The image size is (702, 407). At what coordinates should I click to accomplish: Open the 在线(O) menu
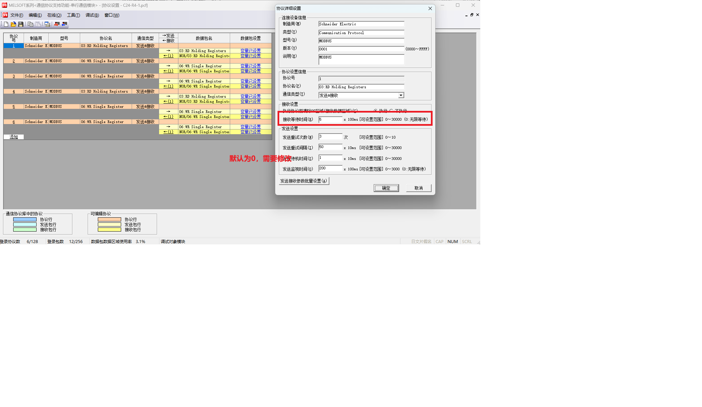(x=54, y=15)
